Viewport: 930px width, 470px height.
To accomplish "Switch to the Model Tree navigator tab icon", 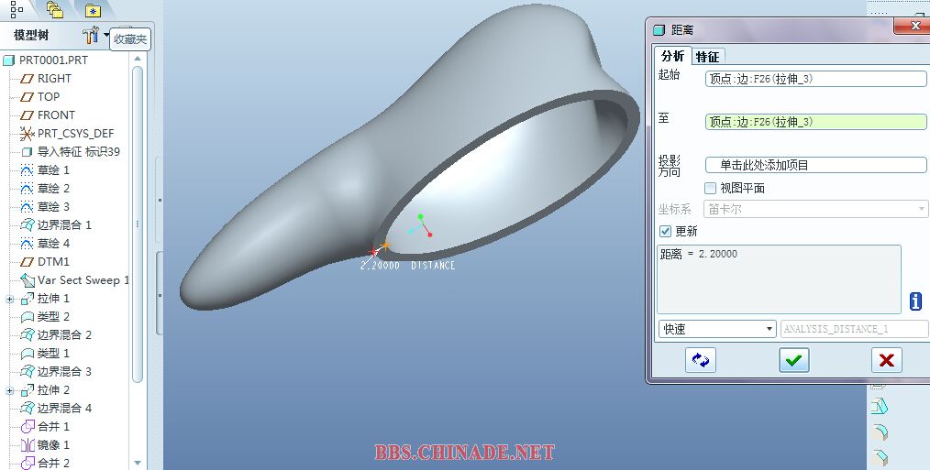I will 17,9.
